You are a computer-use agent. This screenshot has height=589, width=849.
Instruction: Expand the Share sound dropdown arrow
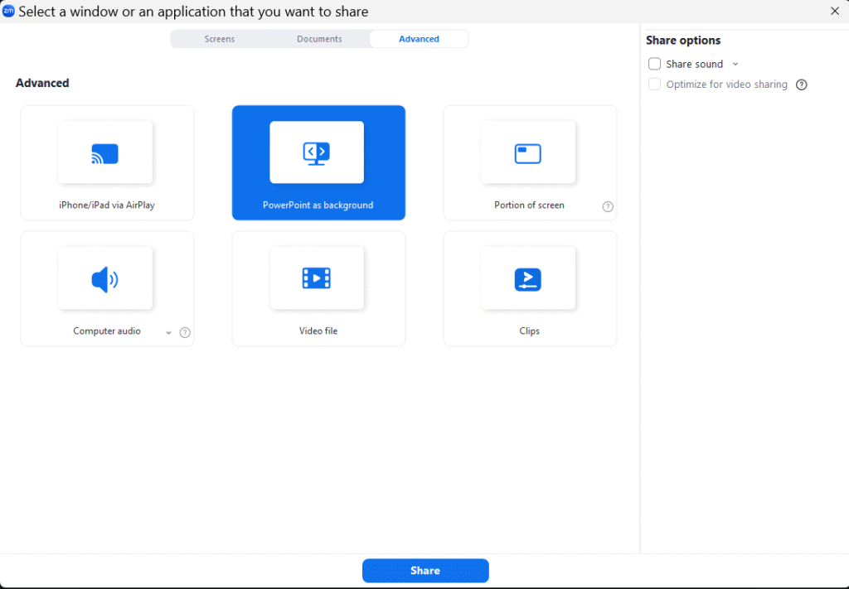pos(735,65)
